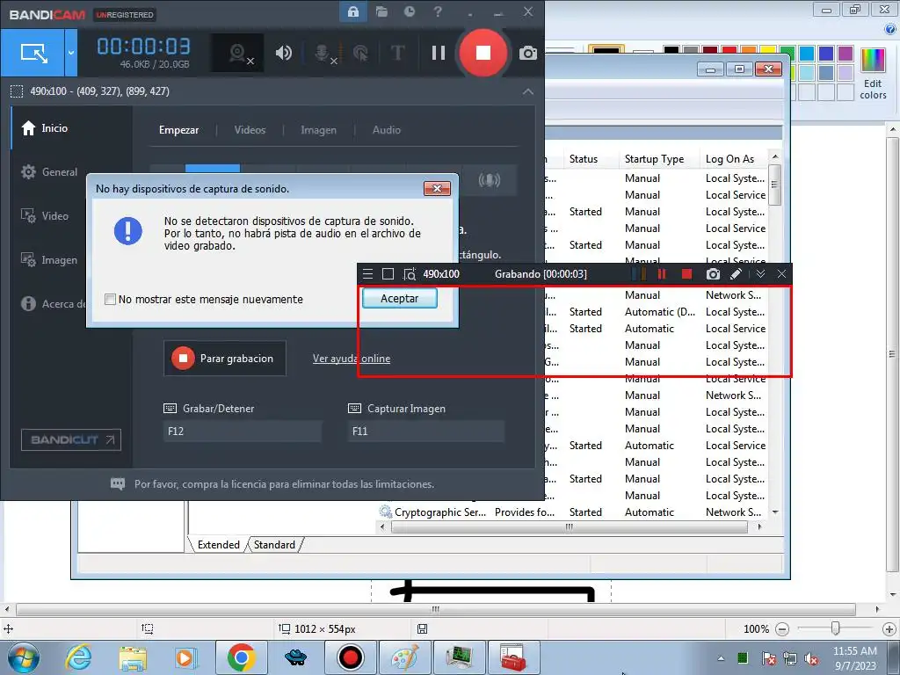Click buy license message at Bandicam bottom

[284, 484]
